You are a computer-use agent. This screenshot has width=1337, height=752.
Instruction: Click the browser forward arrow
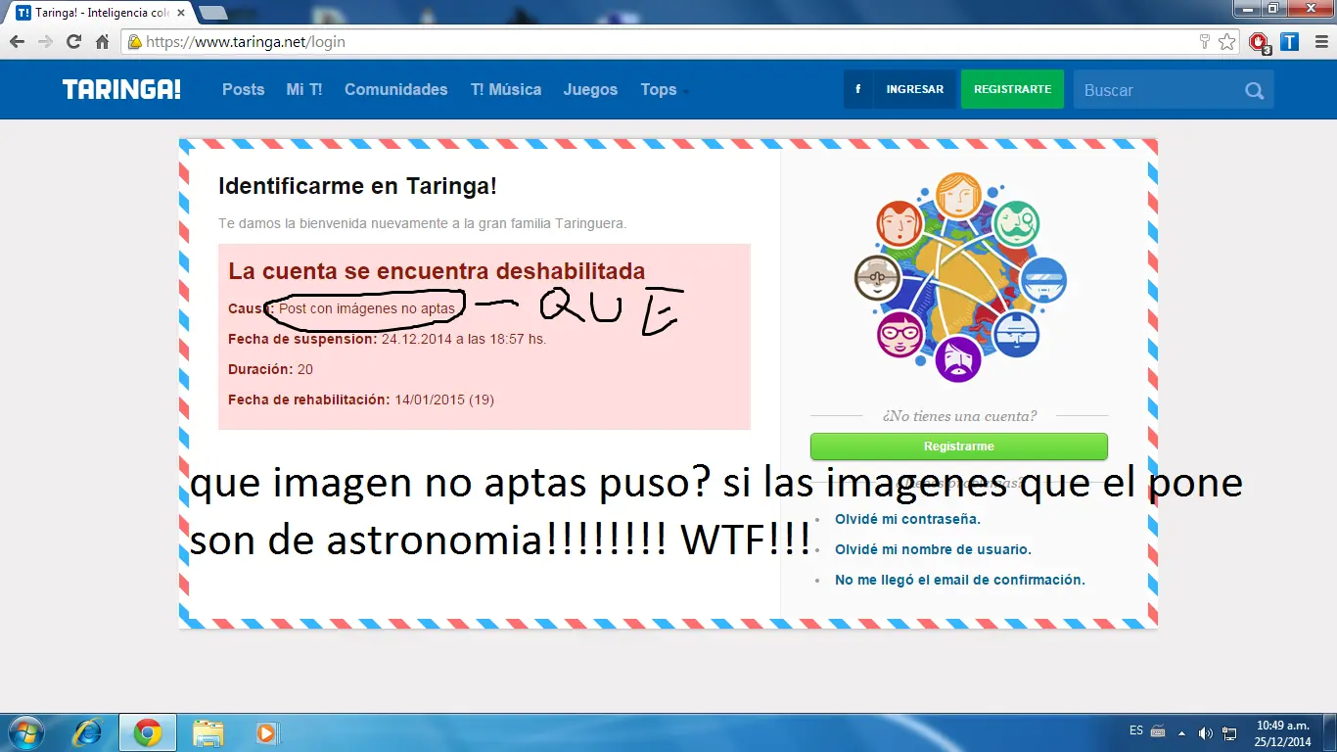pyautogui.click(x=45, y=42)
